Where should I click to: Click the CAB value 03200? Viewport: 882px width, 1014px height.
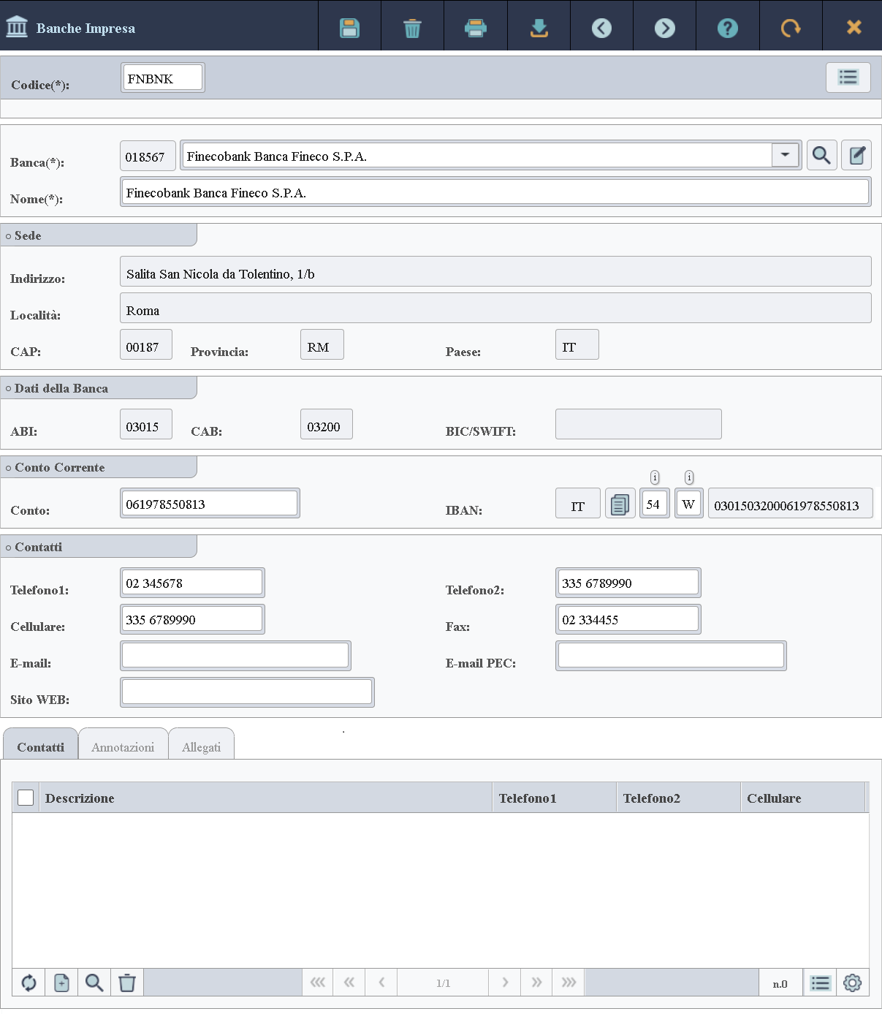coord(326,424)
